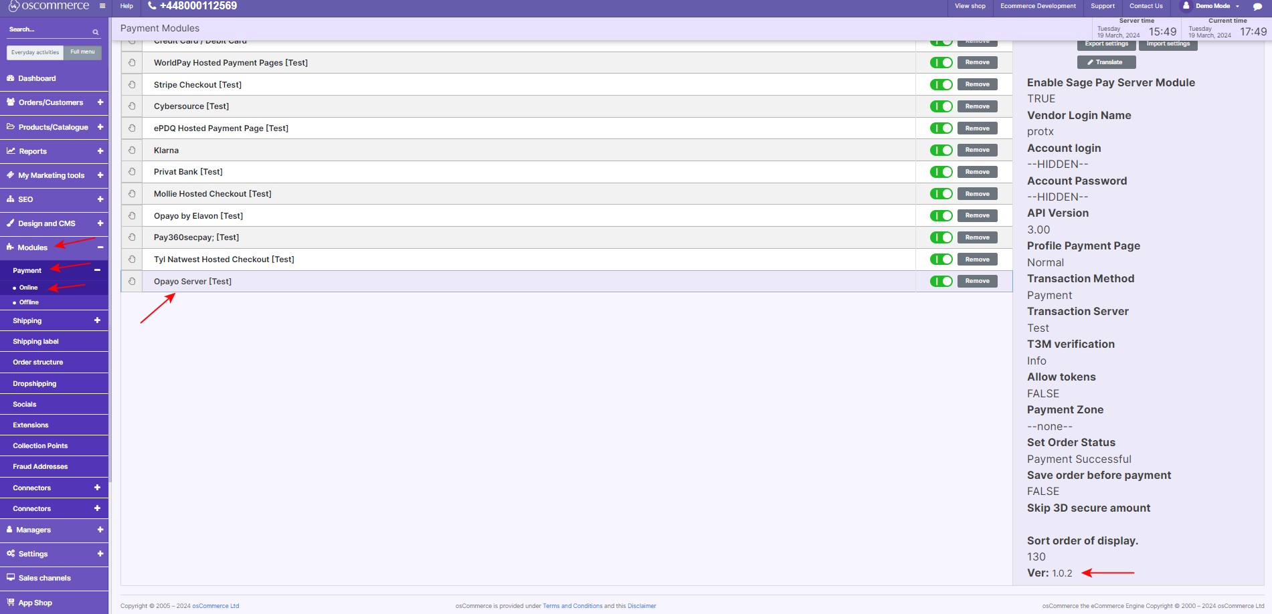1272x614 pixels.
Task: Open the View shop link in top bar
Action: coord(970,6)
